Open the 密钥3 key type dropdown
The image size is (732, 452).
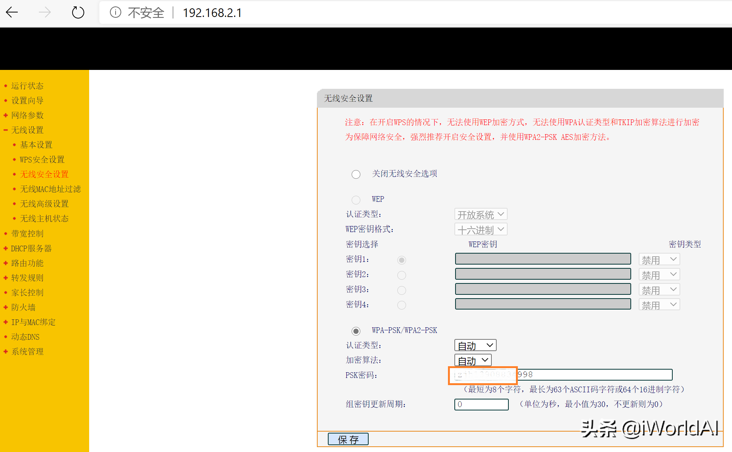[659, 289]
